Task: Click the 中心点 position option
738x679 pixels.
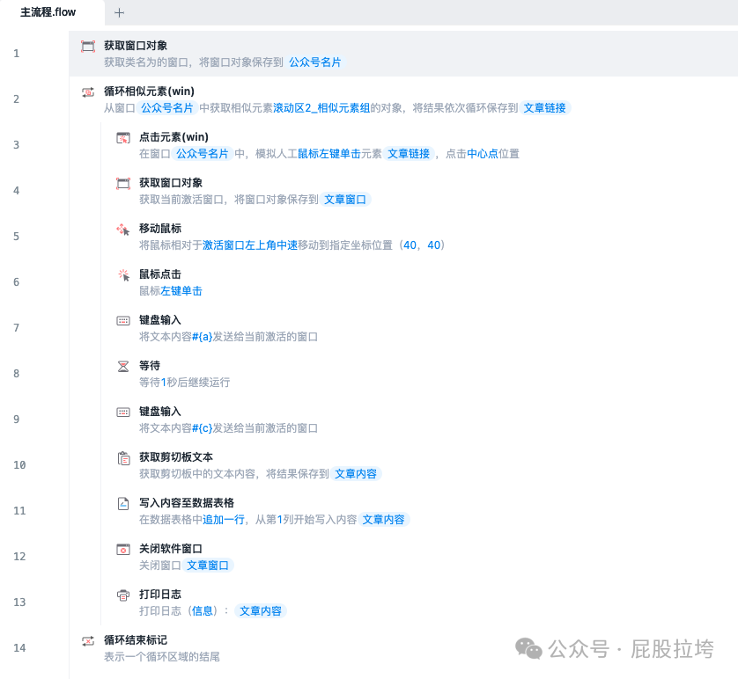Action: pos(483,154)
